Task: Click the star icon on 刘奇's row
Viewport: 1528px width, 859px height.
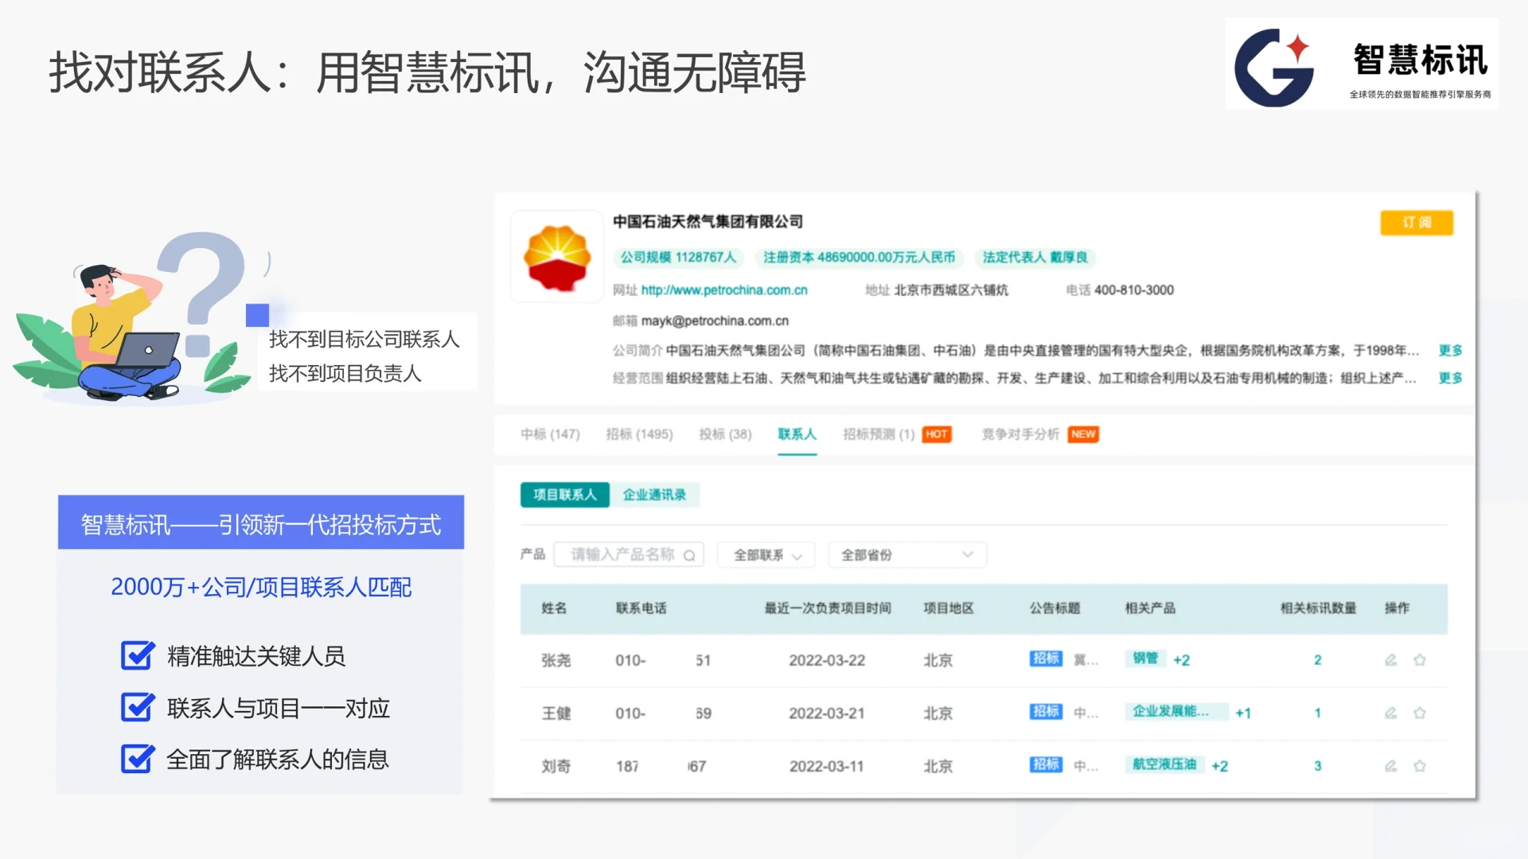Action: coord(1421,766)
